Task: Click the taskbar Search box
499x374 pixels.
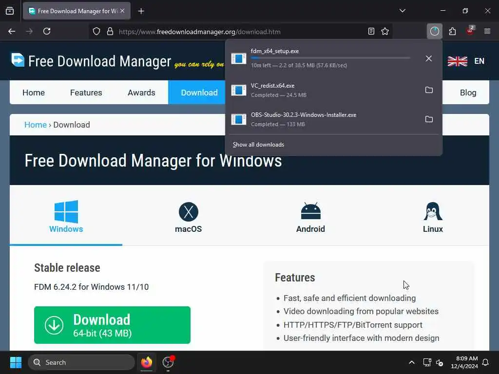Action: point(81,362)
